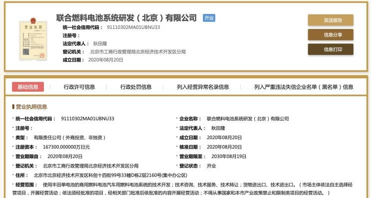Click 法定代表人 value in license info section
The width and height of the screenshot is (371, 198).
pos(218,128)
